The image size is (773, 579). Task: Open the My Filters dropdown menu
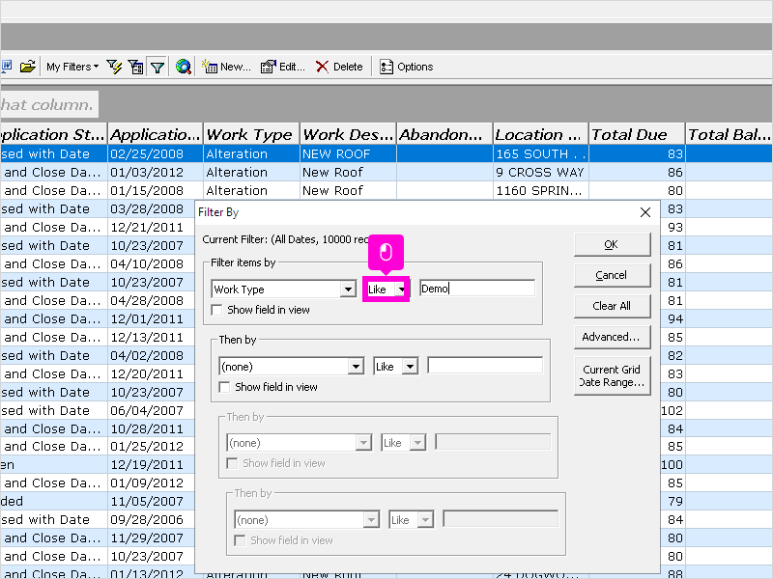click(72, 67)
